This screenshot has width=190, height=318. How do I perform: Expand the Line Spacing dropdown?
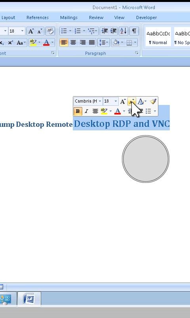pyautogui.click(x=104, y=43)
